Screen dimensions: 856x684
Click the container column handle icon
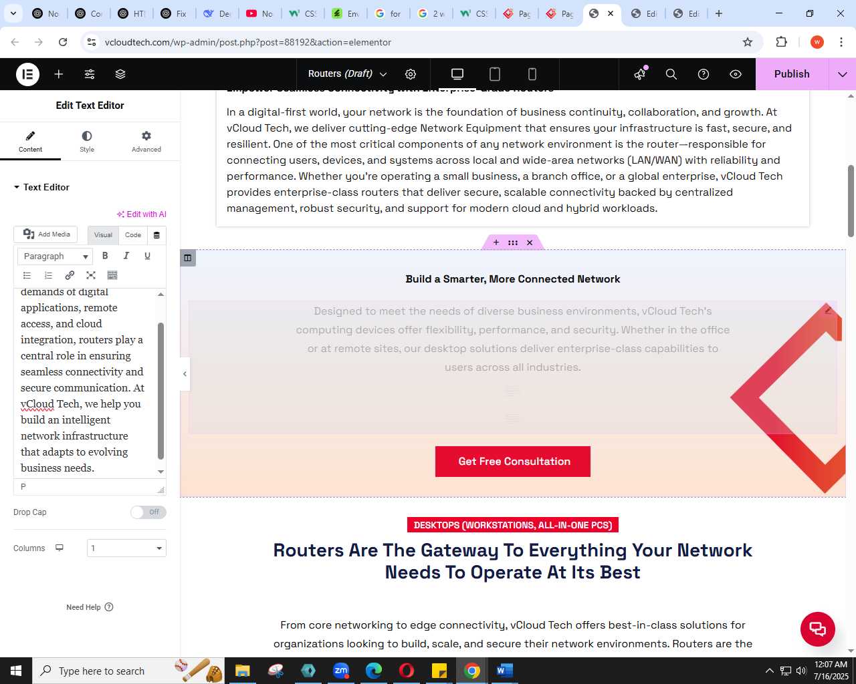point(188,258)
